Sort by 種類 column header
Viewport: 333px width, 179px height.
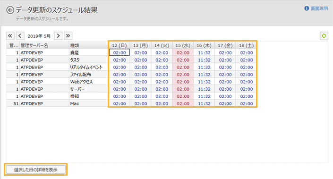[88, 45]
